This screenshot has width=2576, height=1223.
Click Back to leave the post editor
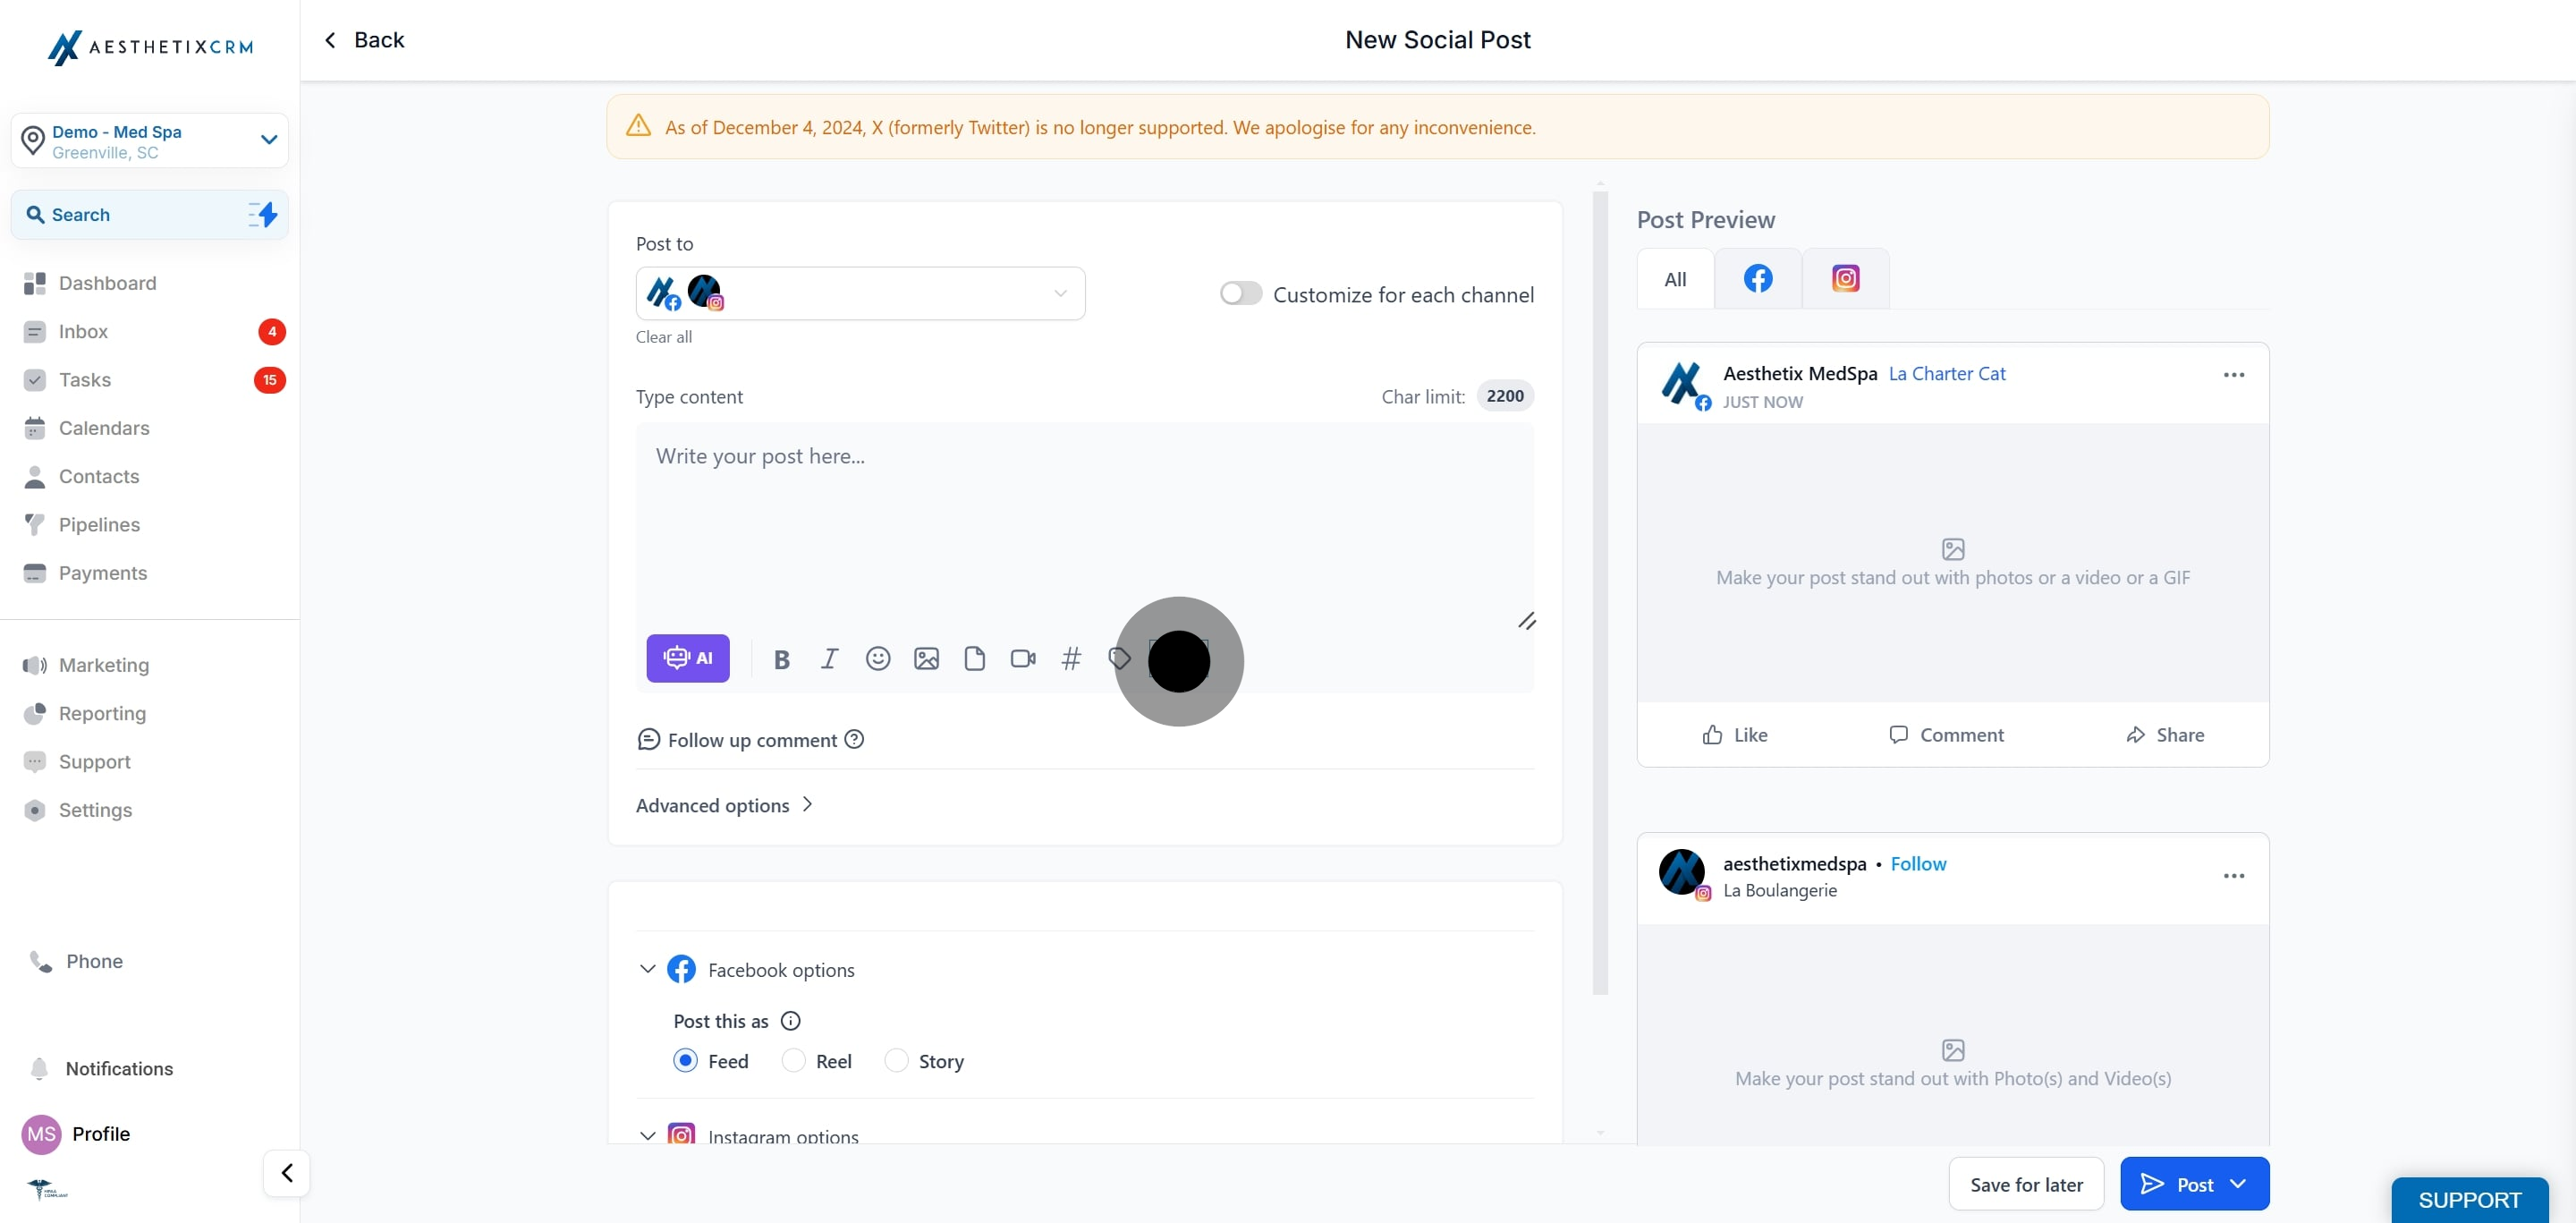364,40
